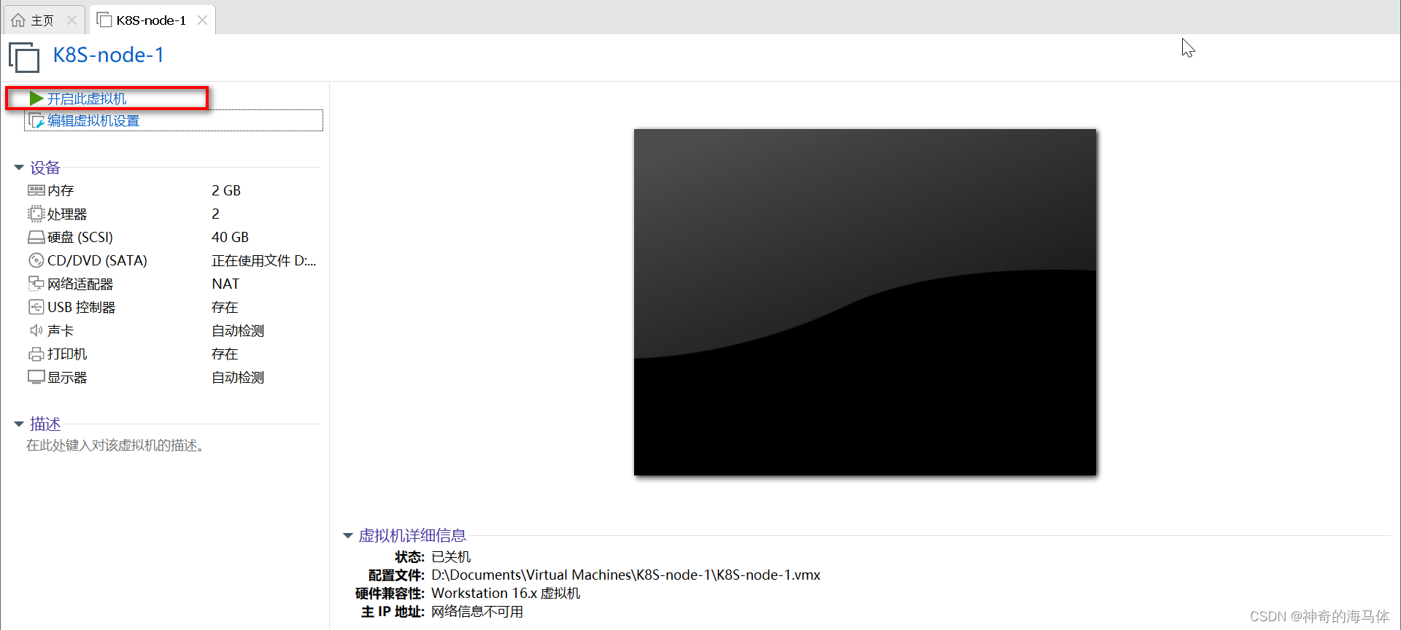The width and height of the screenshot is (1401, 630).
Task: Click the memory (内存) device icon
Action: (x=36, y=190)
